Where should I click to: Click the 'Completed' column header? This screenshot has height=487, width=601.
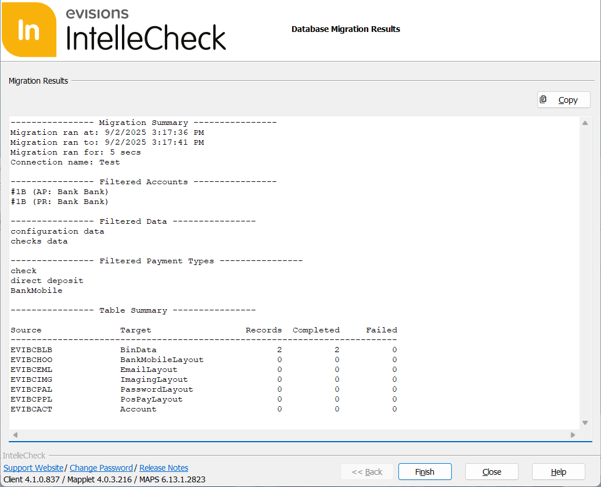(316, 330)
